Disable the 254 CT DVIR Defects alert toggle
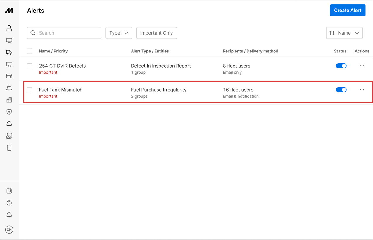This screenshot has height=240, width=373. pyautogui.click(x=341, y=66)
